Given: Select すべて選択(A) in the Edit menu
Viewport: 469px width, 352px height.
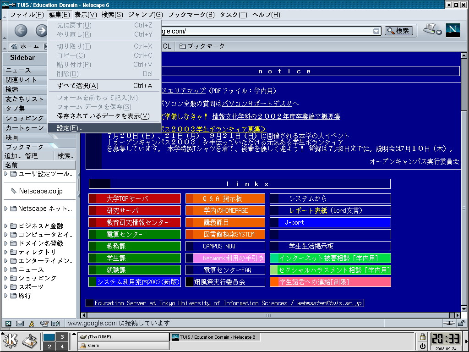Looking at the screenshot, I should tap(104, 86).
